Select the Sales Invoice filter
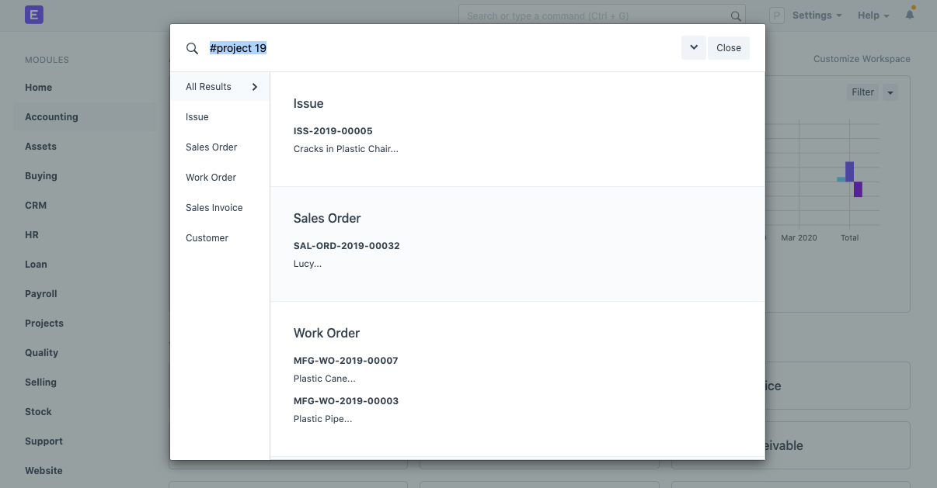937x488 pixels. (x=214, y=207)
